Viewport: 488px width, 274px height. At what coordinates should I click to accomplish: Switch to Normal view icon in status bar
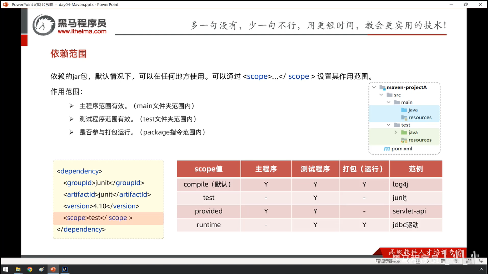[443, 261]
